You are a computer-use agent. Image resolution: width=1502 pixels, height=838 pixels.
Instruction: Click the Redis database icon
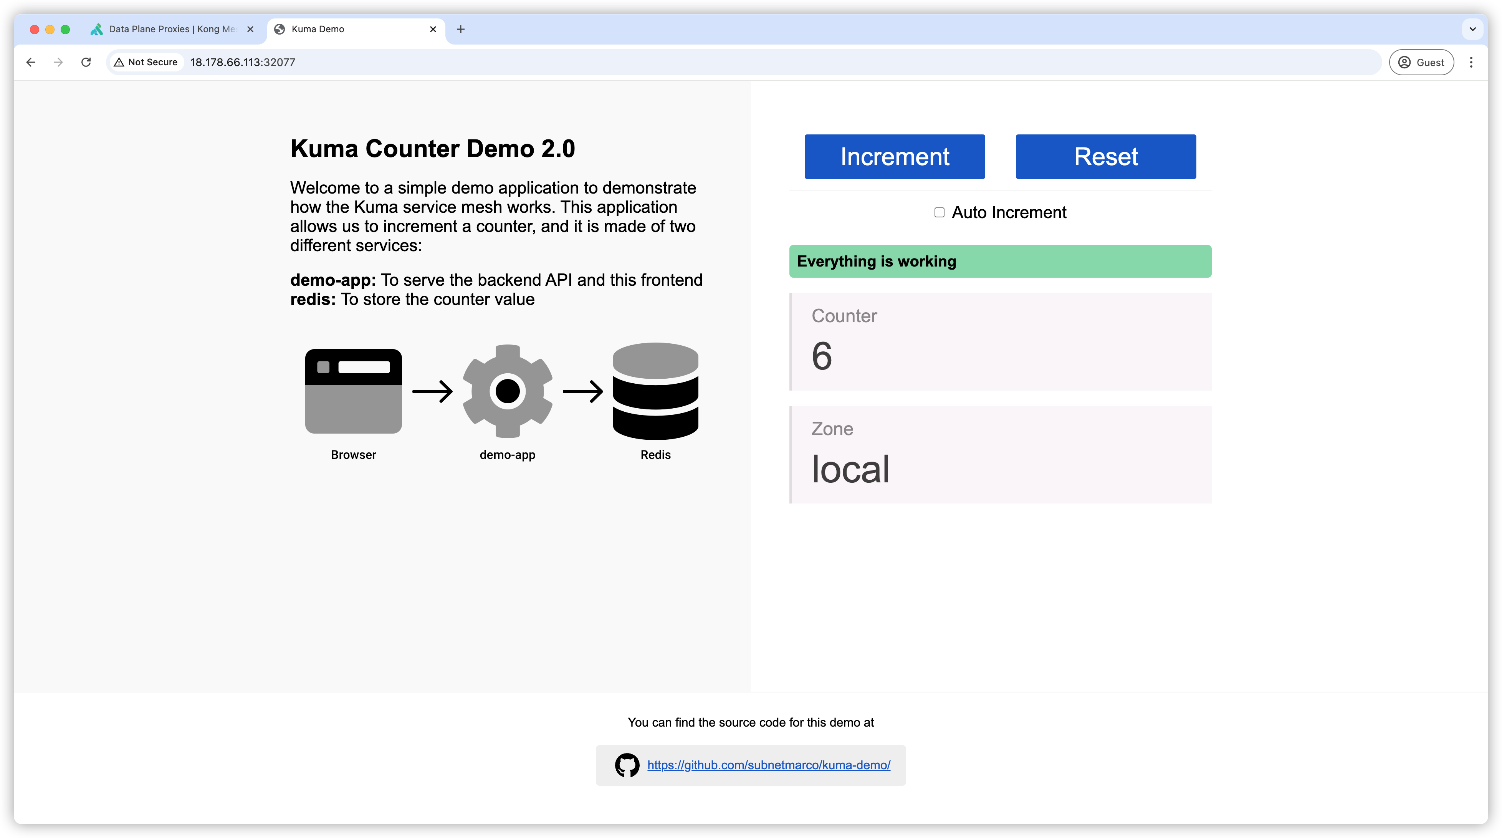(655, 391)
